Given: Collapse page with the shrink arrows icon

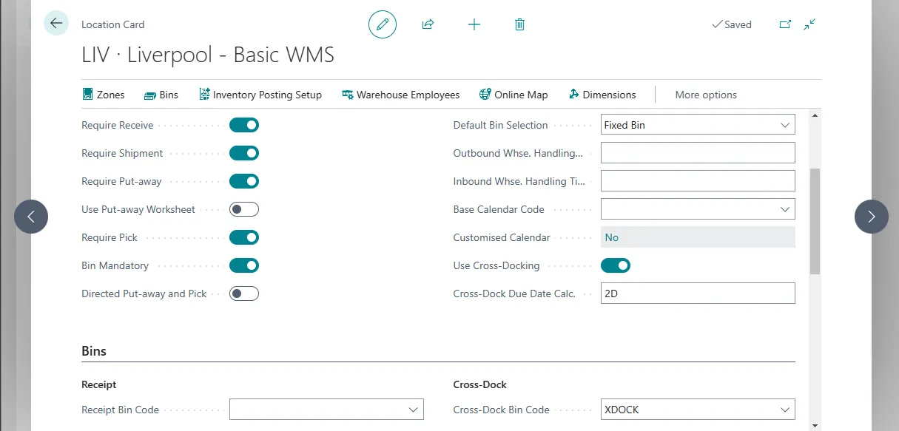Looking at the screenshot, I should coord(810,24).
